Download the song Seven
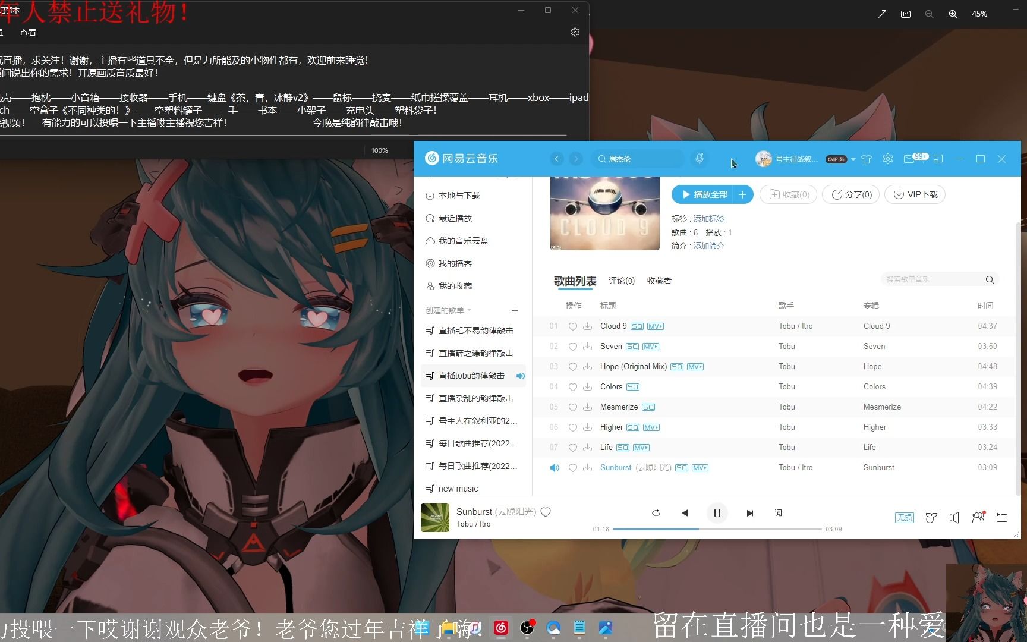This screenshot has height=642, width=1027. 587,347
